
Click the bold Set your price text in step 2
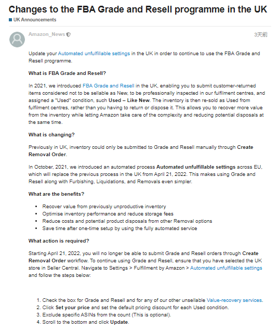coord(73,308)
